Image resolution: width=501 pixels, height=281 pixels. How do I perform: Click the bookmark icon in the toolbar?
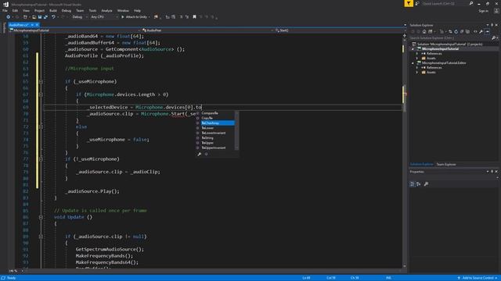coord(194,17)
